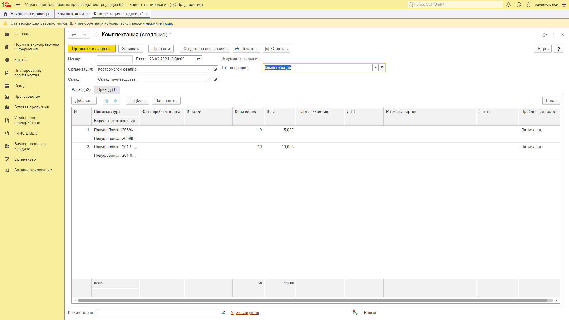This screenshot has height=320, width=569.
Task: Click Провести и закрыть button
Action: (x=92, y=49)
